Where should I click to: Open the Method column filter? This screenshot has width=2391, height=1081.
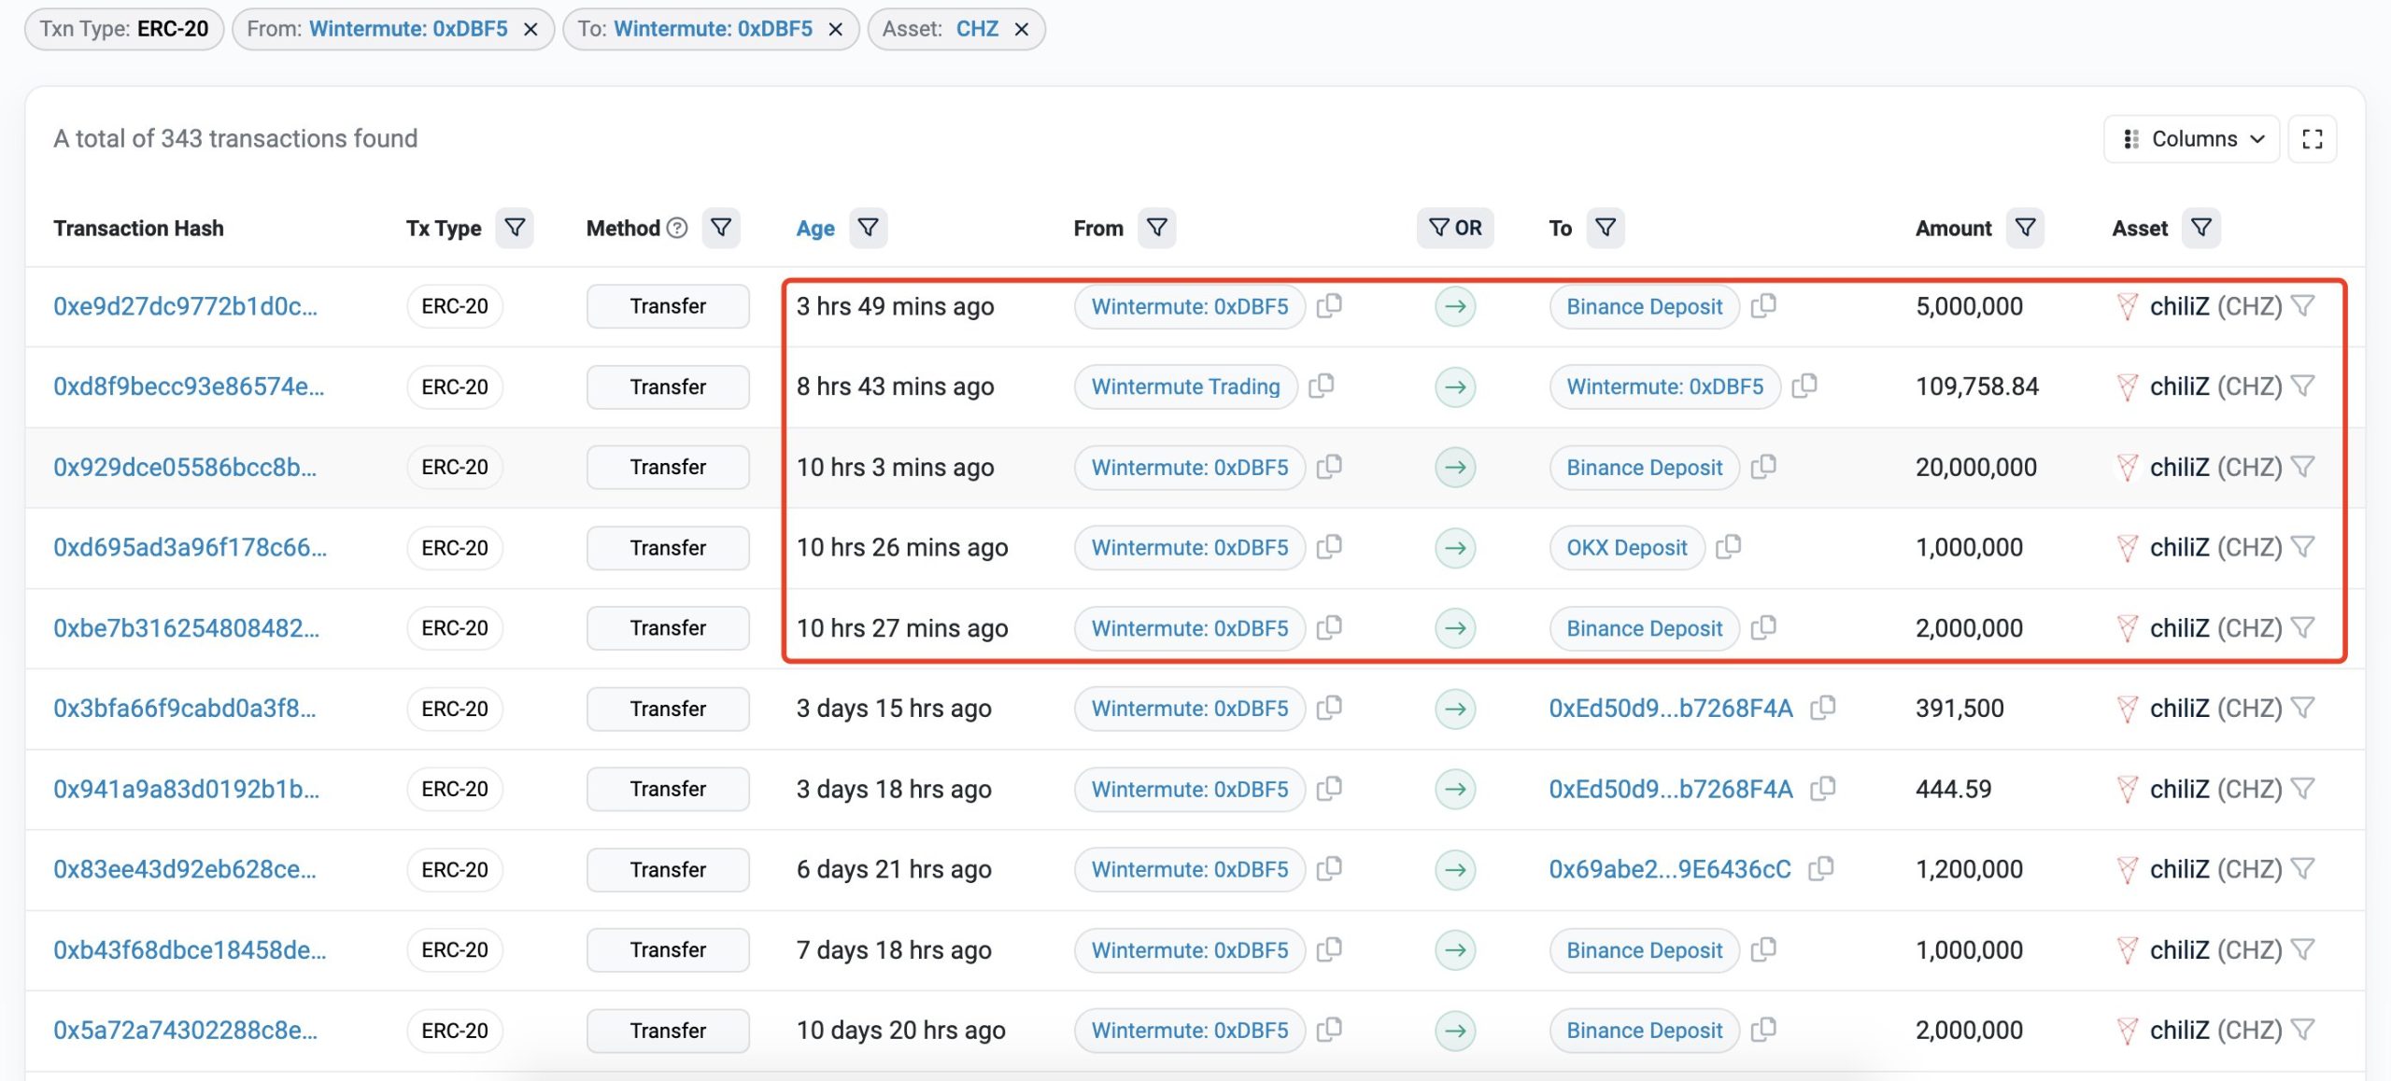click(721, 228)
